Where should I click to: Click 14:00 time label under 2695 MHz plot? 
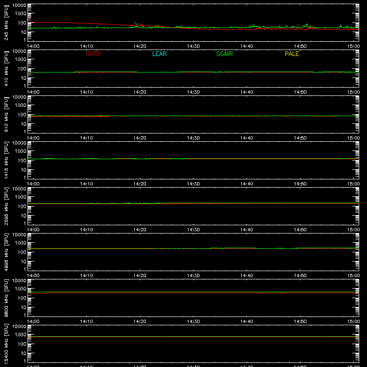(33, 230)
